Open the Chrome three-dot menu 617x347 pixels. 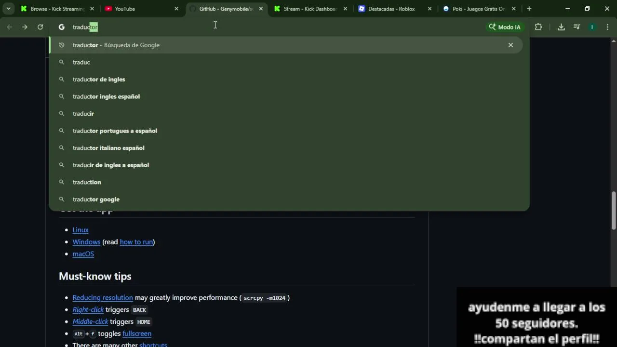pos(607,27)
